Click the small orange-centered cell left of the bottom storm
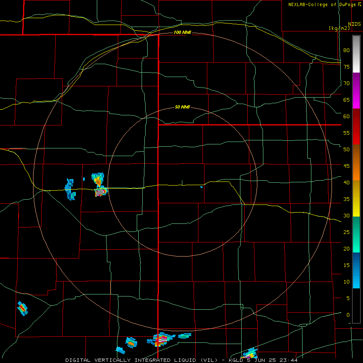This screenshot has width=363, height=363. click(131, 342)
